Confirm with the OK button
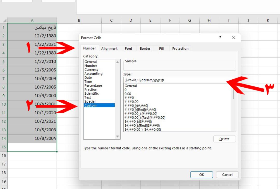 click(x=201, y=175)
